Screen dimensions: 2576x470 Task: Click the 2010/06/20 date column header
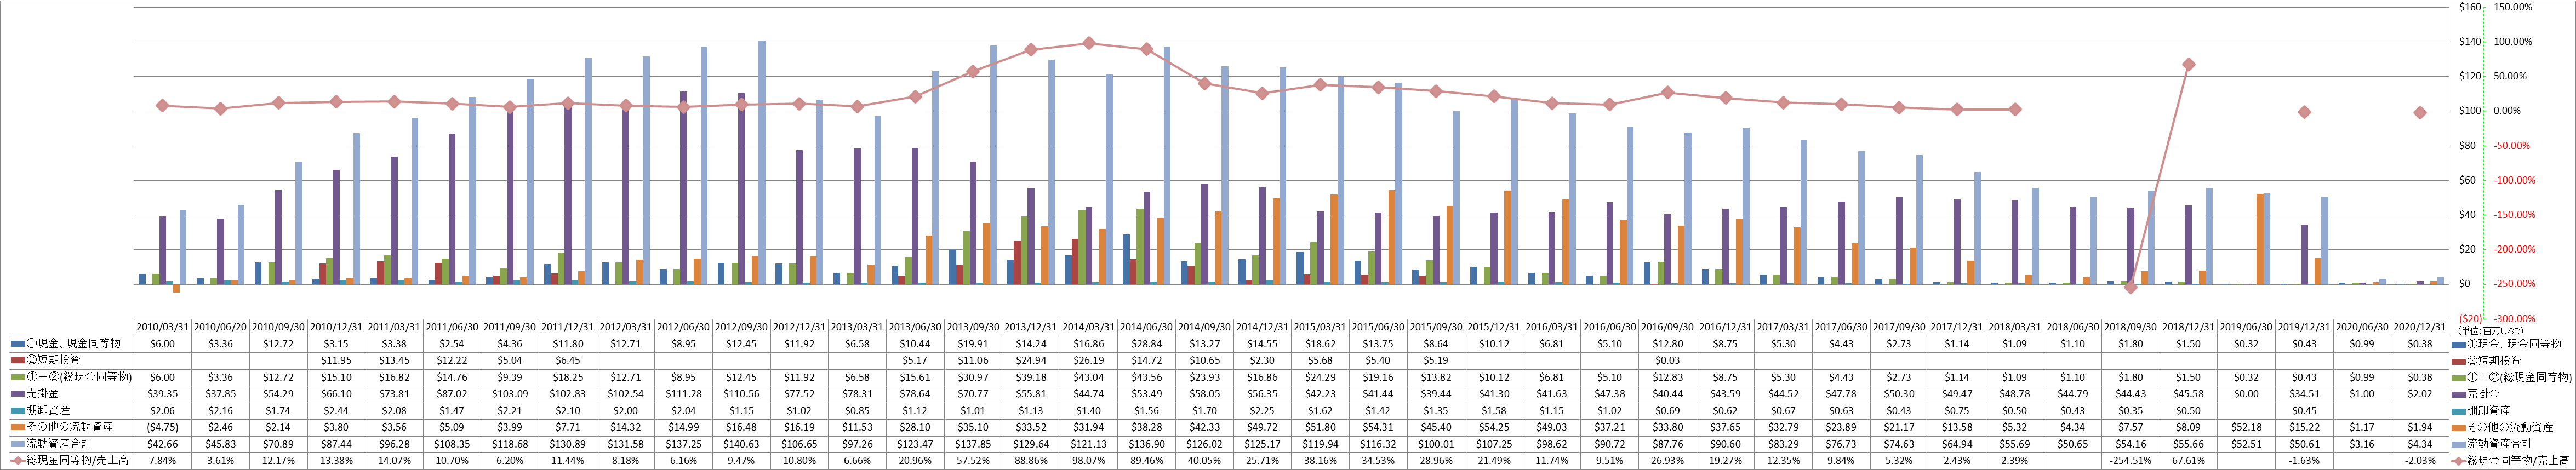click(x=221, y=327)
